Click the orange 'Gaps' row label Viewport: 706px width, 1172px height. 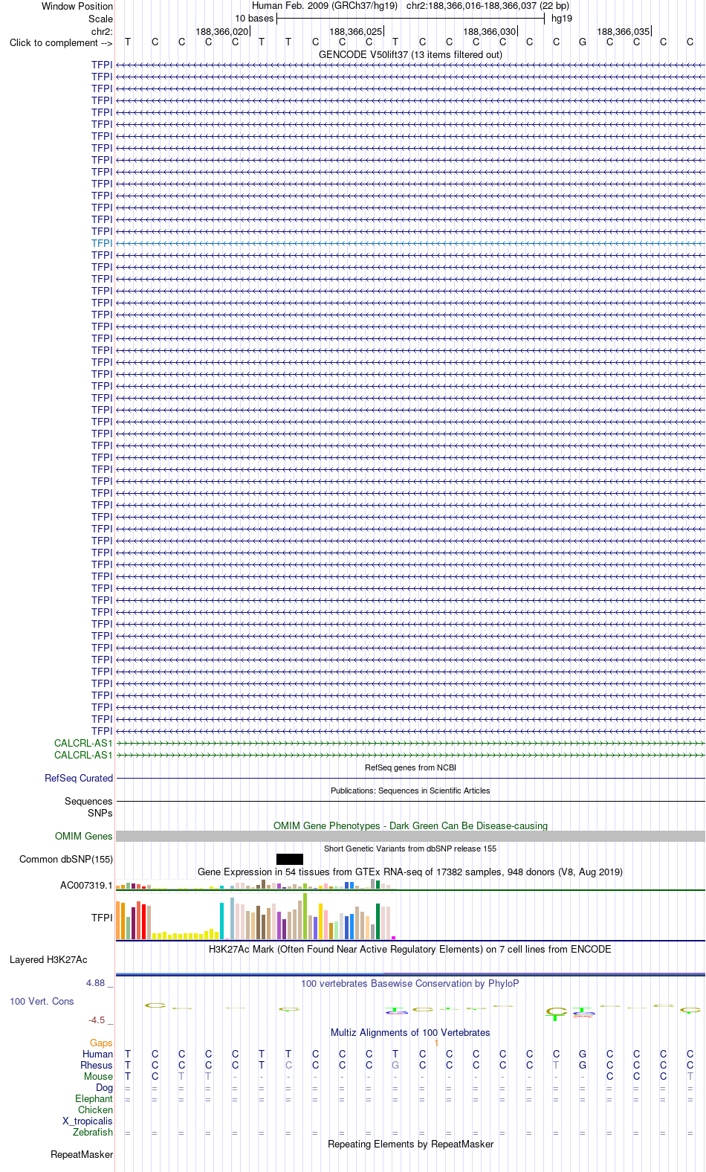click(101, 1043)
